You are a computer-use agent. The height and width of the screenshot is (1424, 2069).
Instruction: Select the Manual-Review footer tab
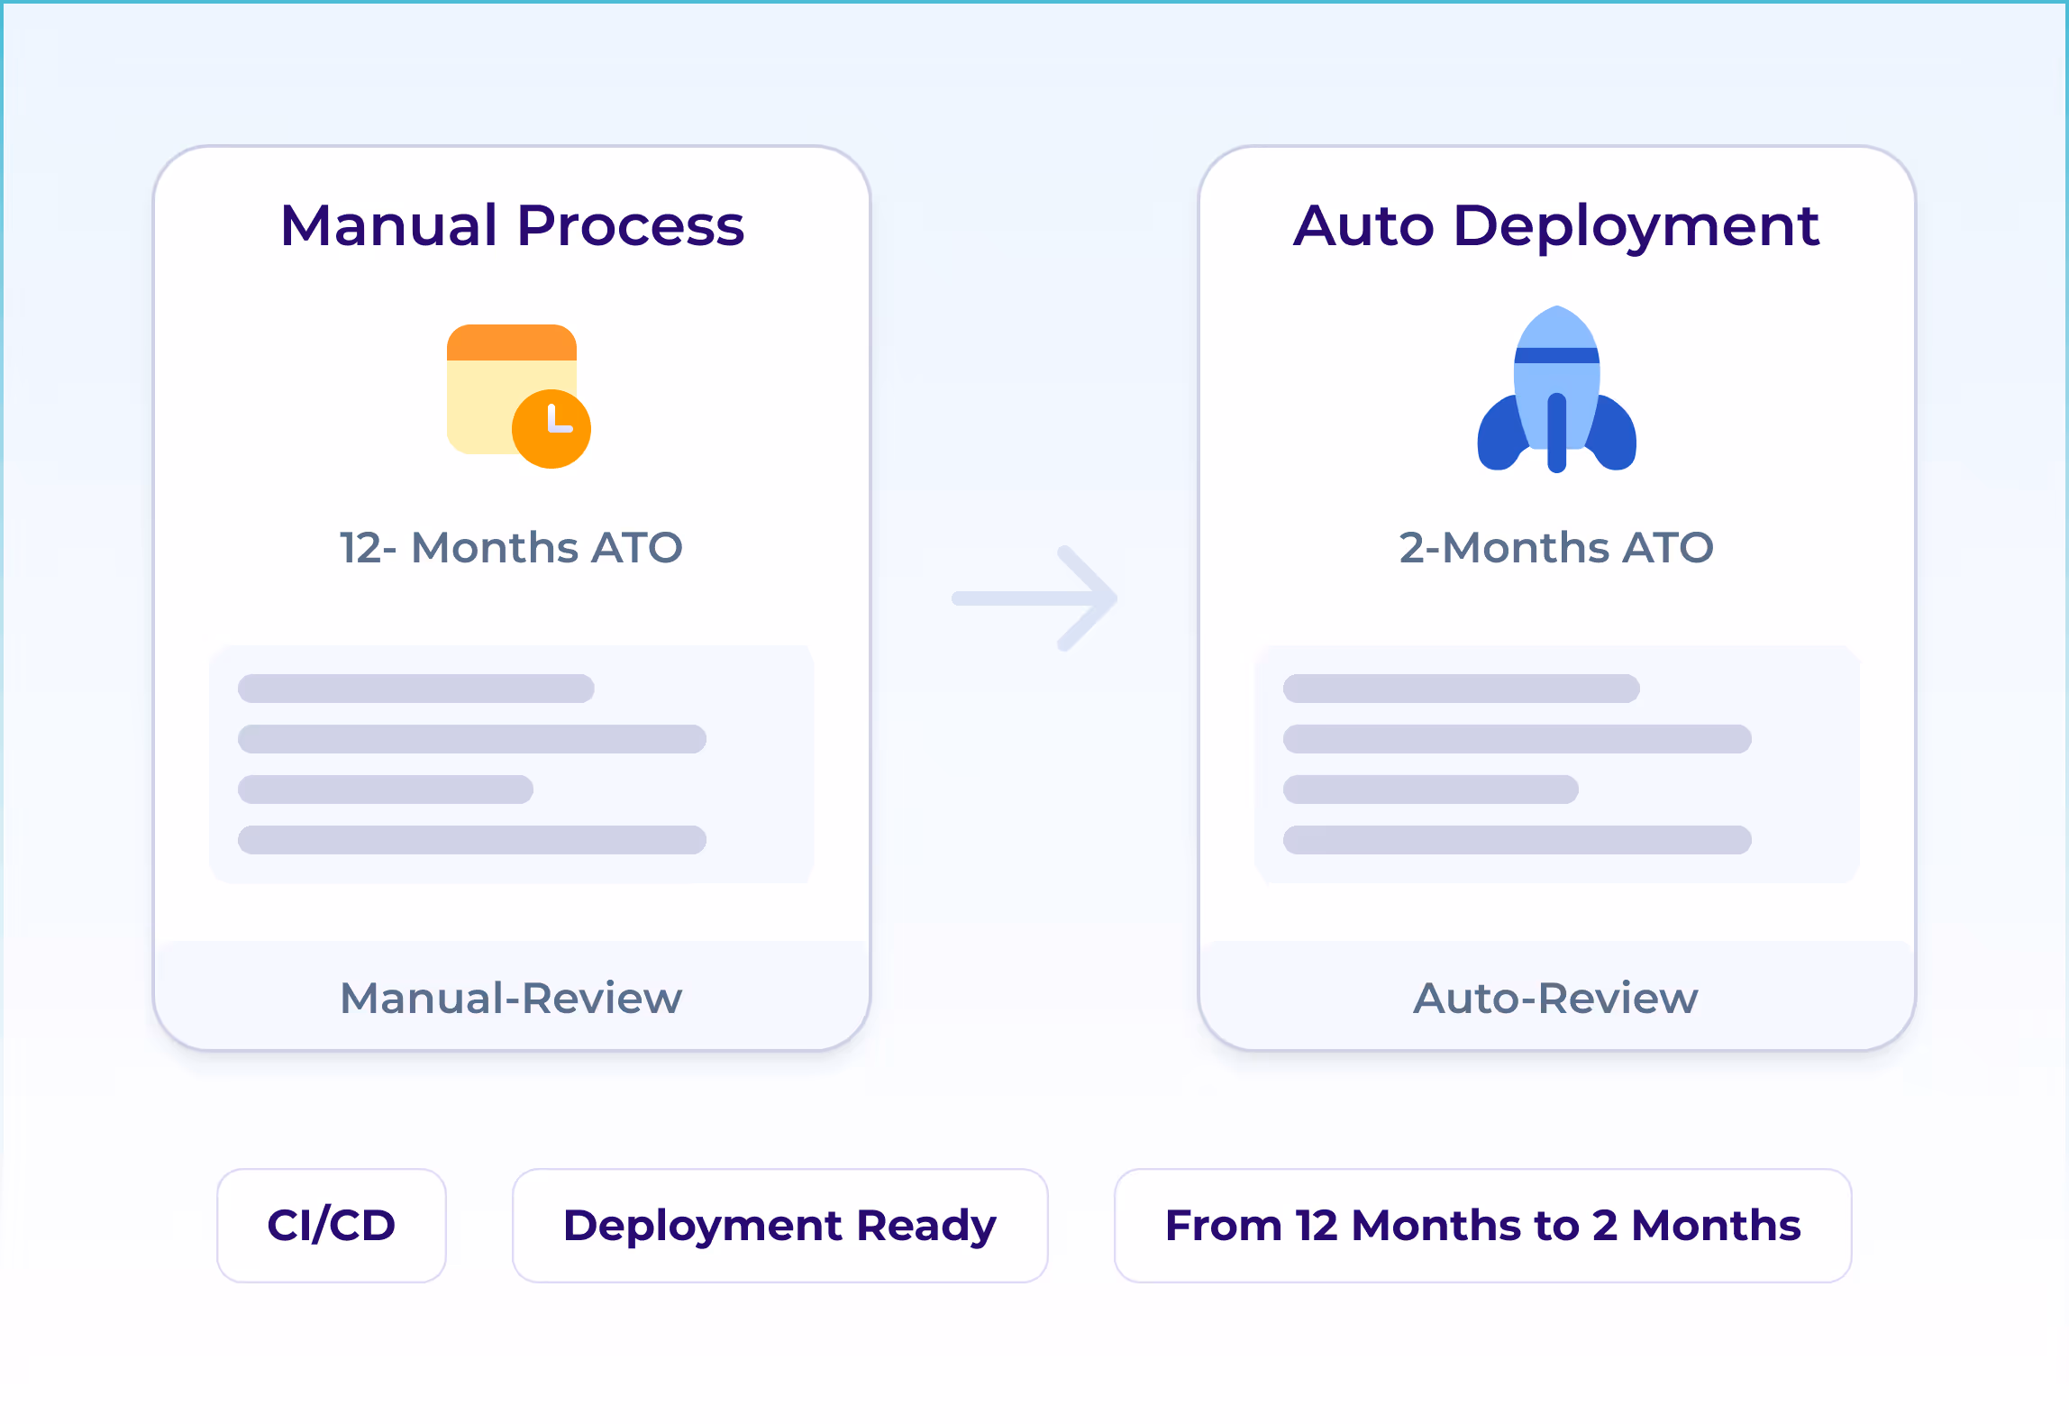[x=511, y=998]
